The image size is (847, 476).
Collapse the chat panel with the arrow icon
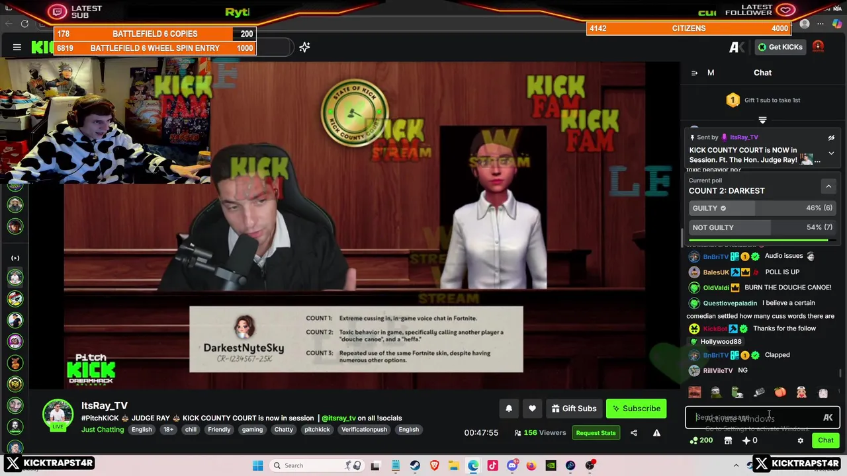point(694,73)
